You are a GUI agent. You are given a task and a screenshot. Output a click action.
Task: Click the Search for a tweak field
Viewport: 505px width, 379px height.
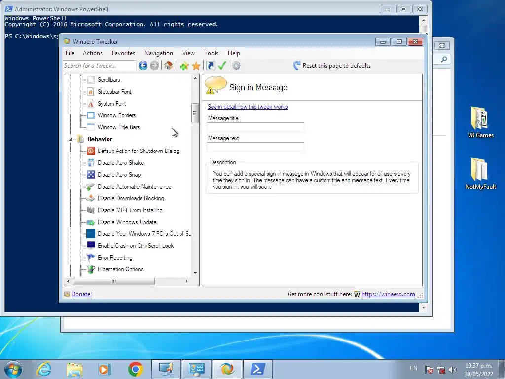99,66
